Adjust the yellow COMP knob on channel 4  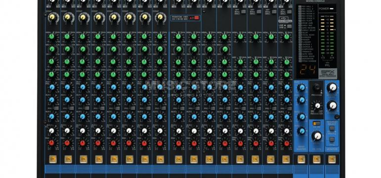(x=98, y=17)
